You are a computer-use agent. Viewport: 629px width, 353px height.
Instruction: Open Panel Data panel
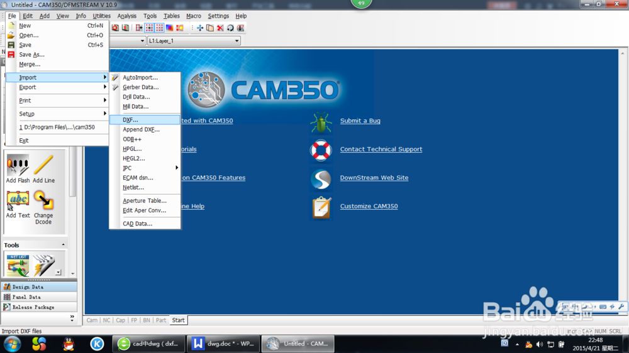tap(39, 297)
